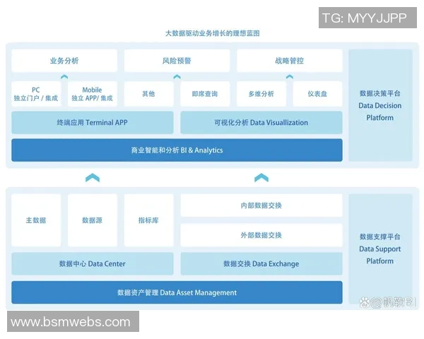Viewport: 424px width, 339px height.
Task: Click the small chevron below 业务分析
Action: [x=64, y=76]
